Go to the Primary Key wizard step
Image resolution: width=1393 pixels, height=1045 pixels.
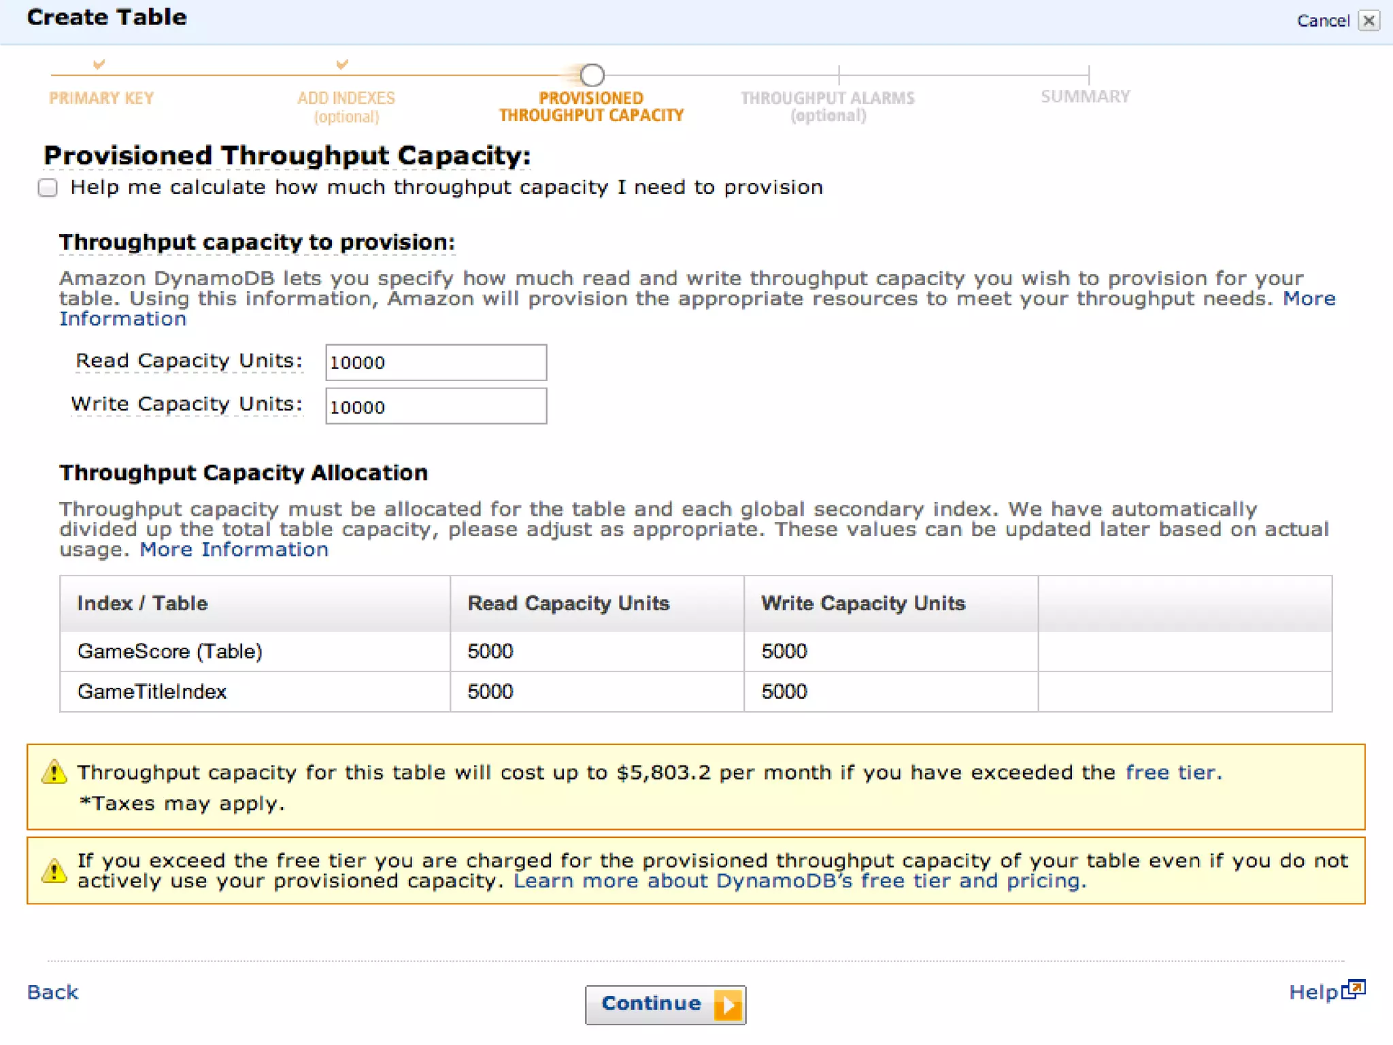click(x=101, y=98)
